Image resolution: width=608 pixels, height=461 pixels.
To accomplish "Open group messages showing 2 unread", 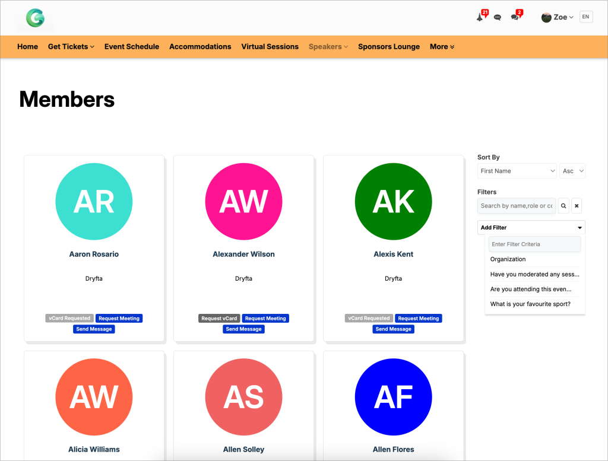I will pyautogui.click(x=515, y=17).
